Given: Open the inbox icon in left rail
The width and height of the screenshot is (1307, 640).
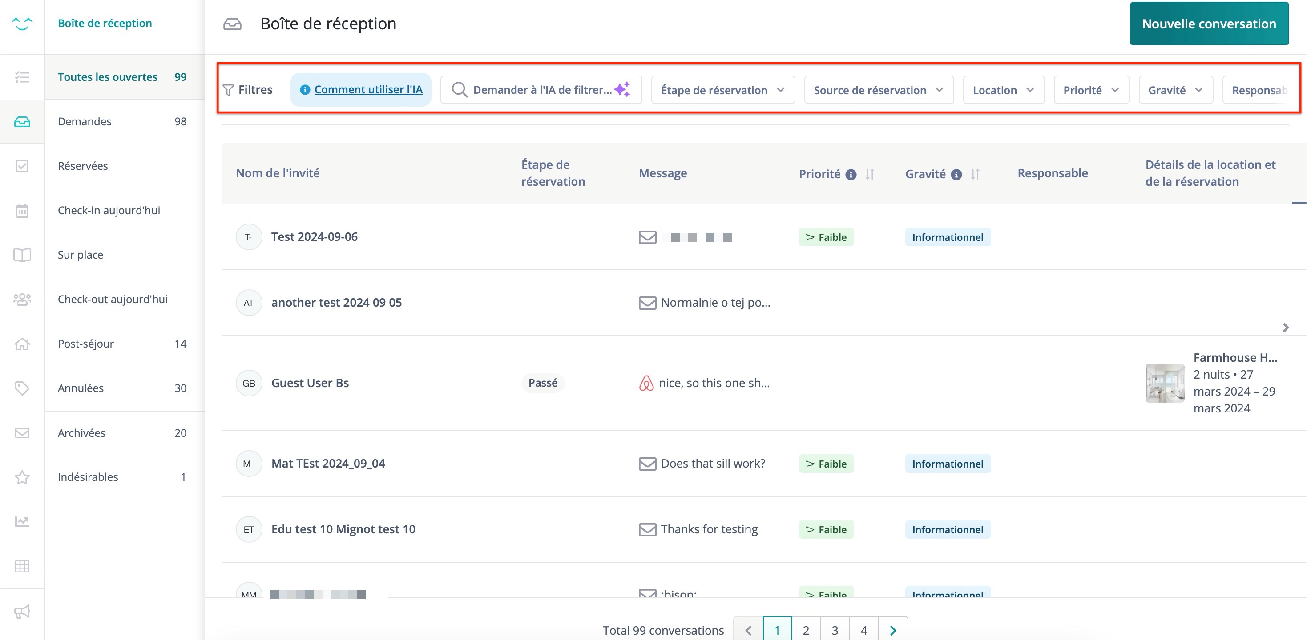Looking at the screenshot, I should tap(22, 122).
